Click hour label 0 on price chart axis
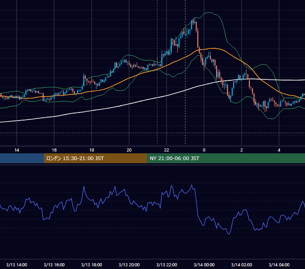The image size is (305, 269). click(x=204, y=150)
